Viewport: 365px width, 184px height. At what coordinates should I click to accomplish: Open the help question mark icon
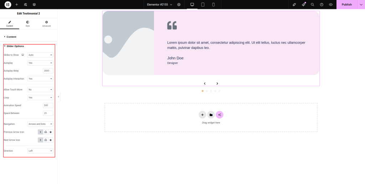coord(322,4)
